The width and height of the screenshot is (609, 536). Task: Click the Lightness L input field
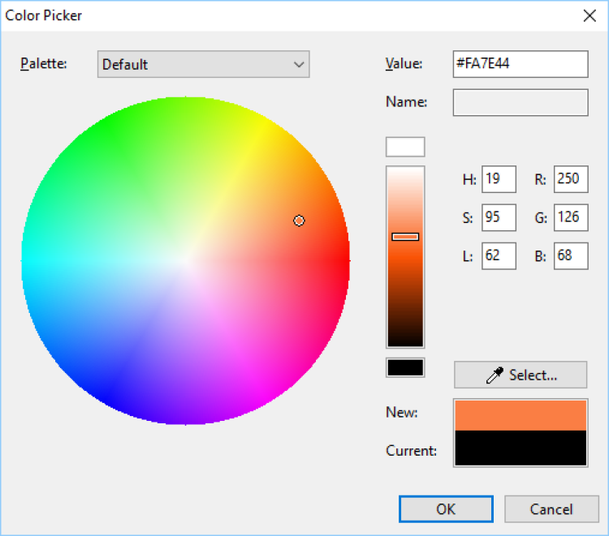click(499, 255)
